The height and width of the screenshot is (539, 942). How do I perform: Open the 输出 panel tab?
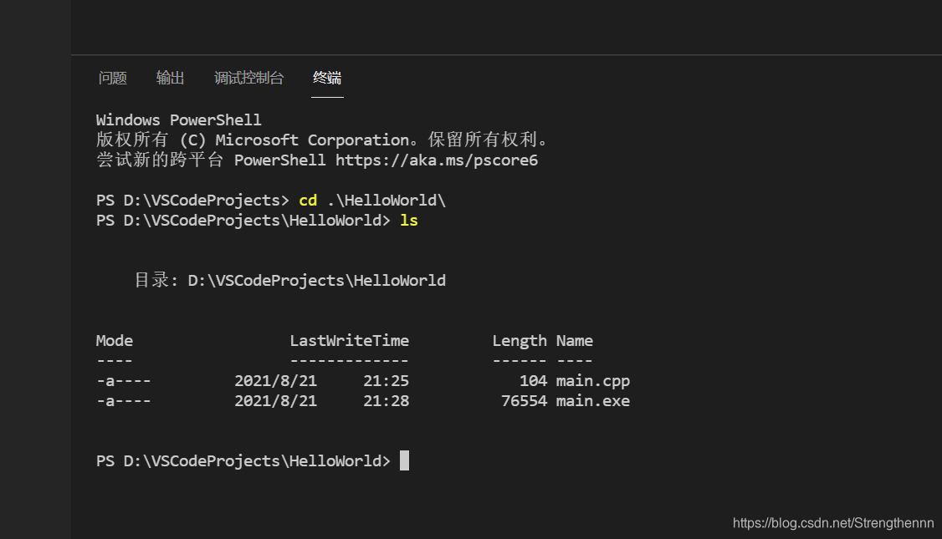tap(170, 78)
